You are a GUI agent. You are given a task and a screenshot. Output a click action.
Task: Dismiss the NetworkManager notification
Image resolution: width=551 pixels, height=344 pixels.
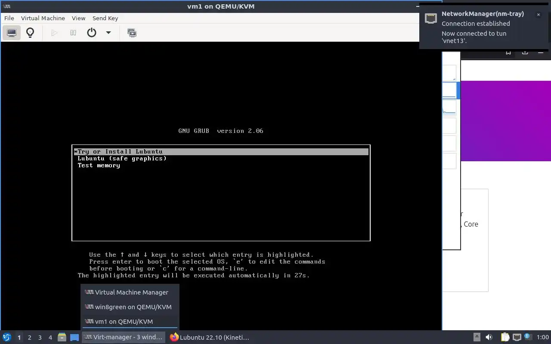point(538,15)
